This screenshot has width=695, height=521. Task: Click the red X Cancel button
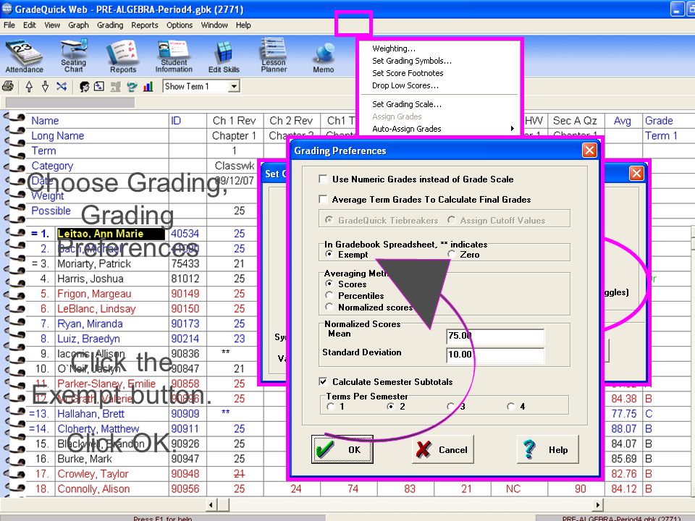point(442,449)
